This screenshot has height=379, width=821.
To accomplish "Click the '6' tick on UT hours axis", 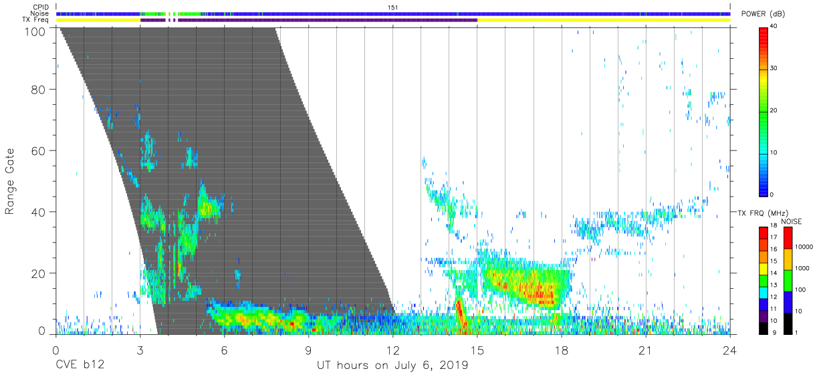I will tap(224, 351).
